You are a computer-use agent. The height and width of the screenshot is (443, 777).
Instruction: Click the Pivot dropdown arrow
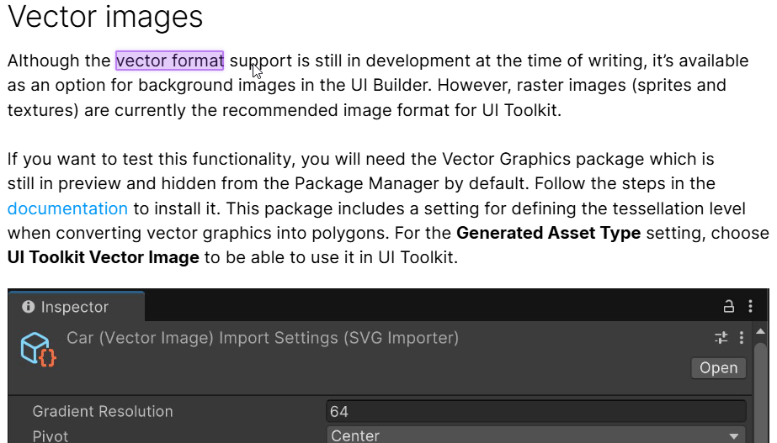click(734, 436)
